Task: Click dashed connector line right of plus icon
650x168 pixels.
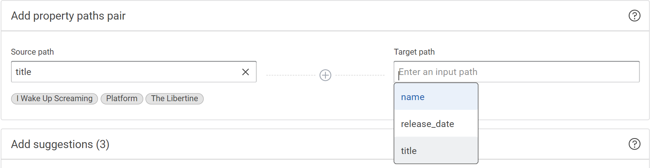Action: [x=360, y=75]
